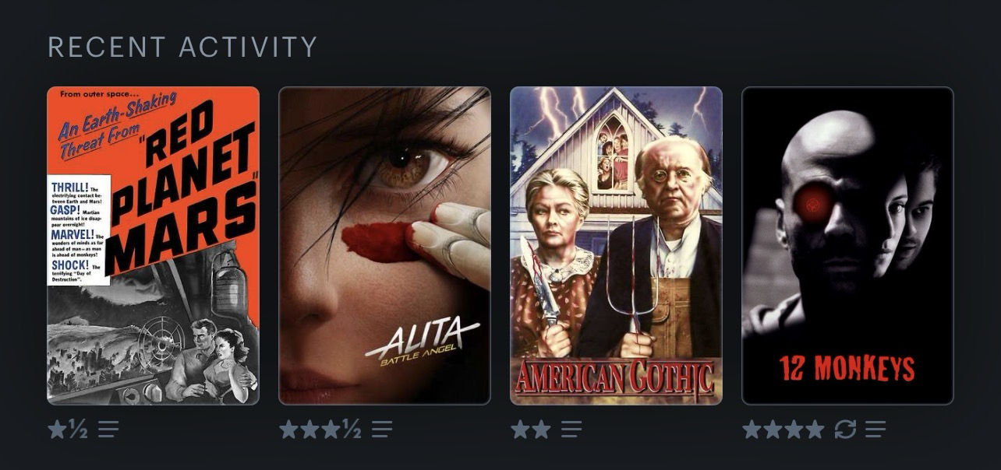Click the four-star rating under 12 Monkeys

pos(783,430)
